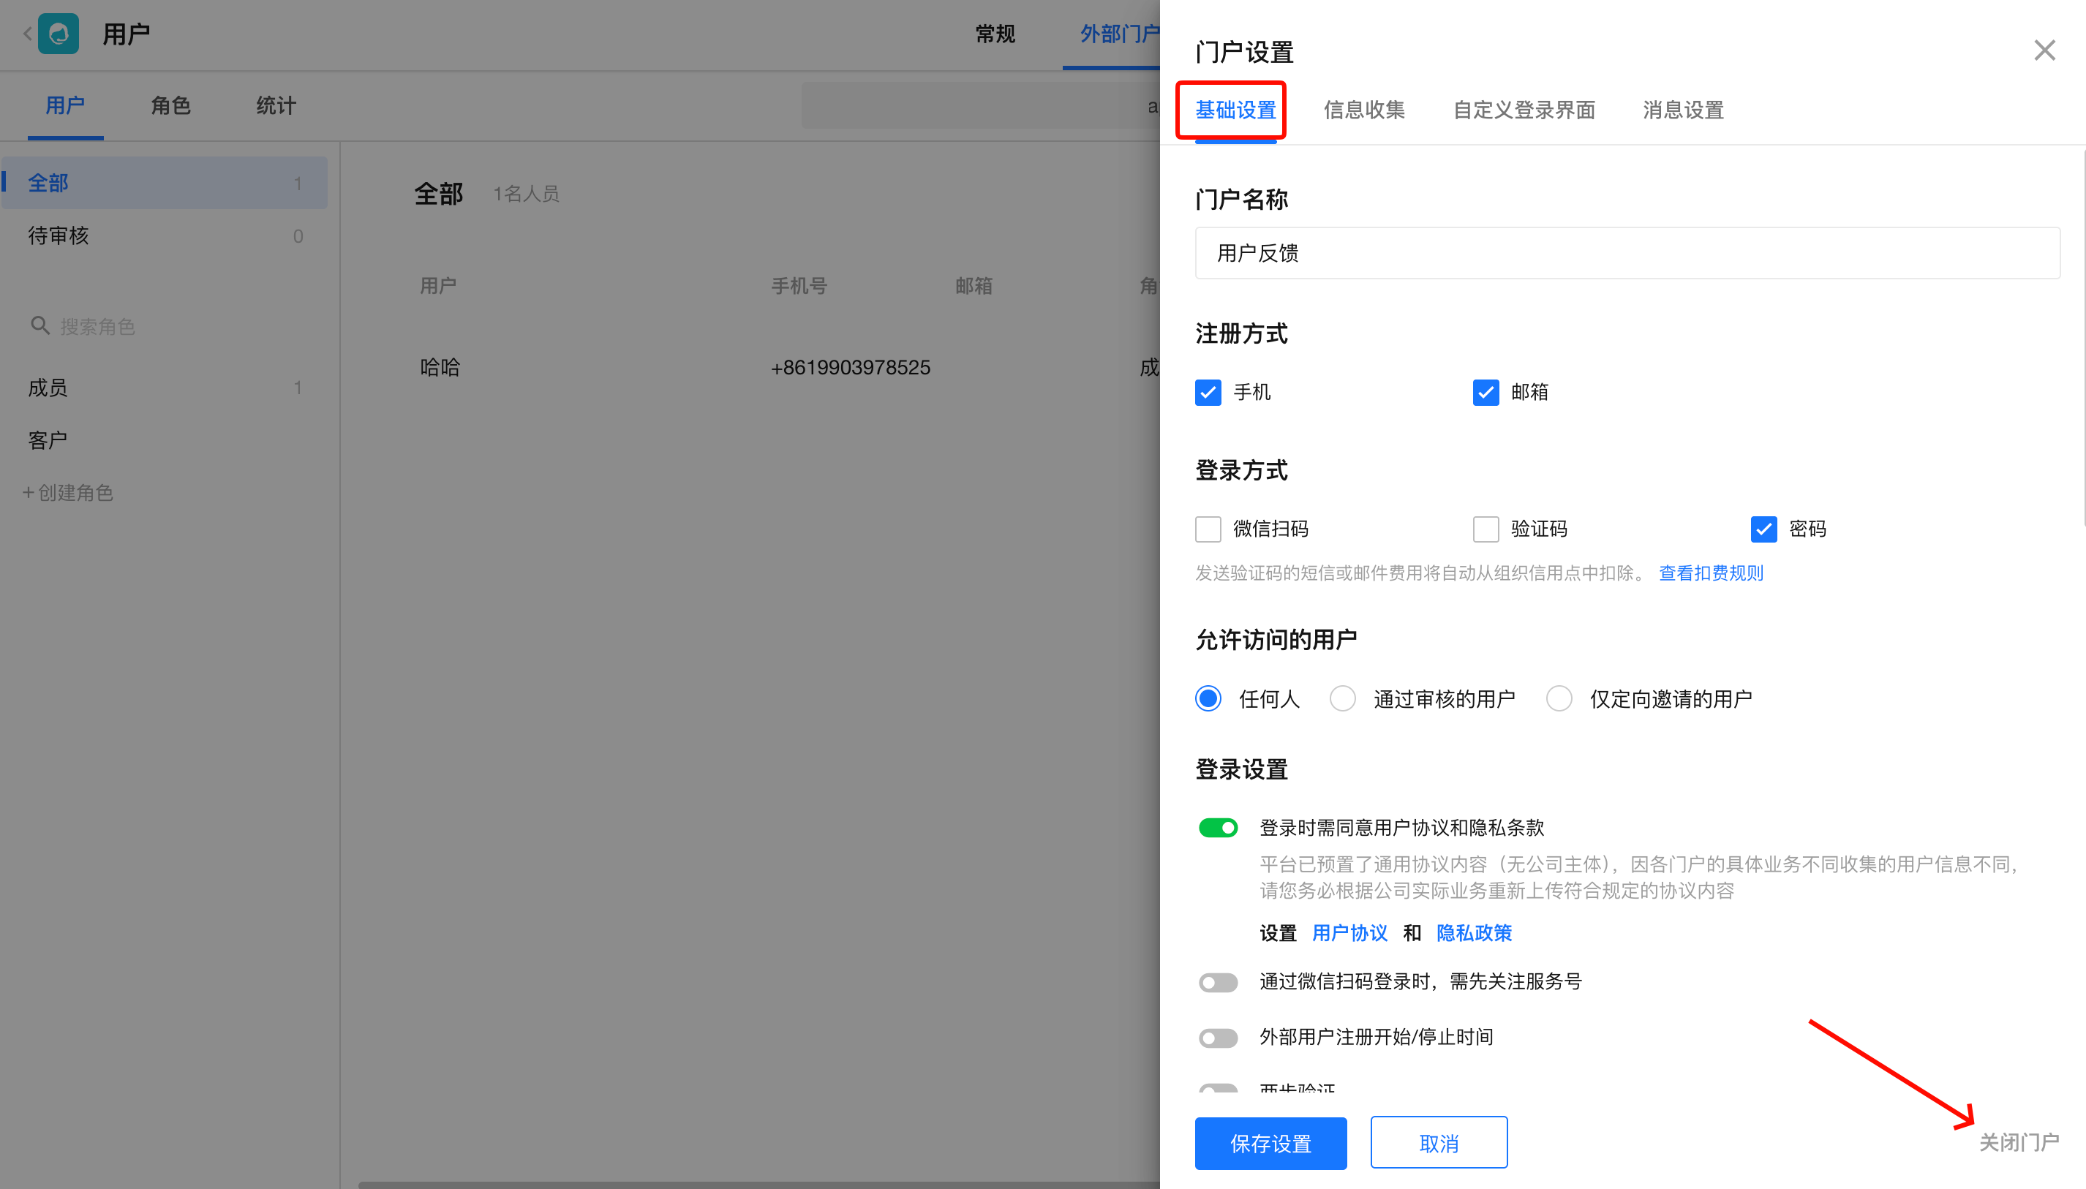Screen dimensions: 2086x1189
Task: Enable 验证码 login checkbox
Action: tap(1486, 529)
